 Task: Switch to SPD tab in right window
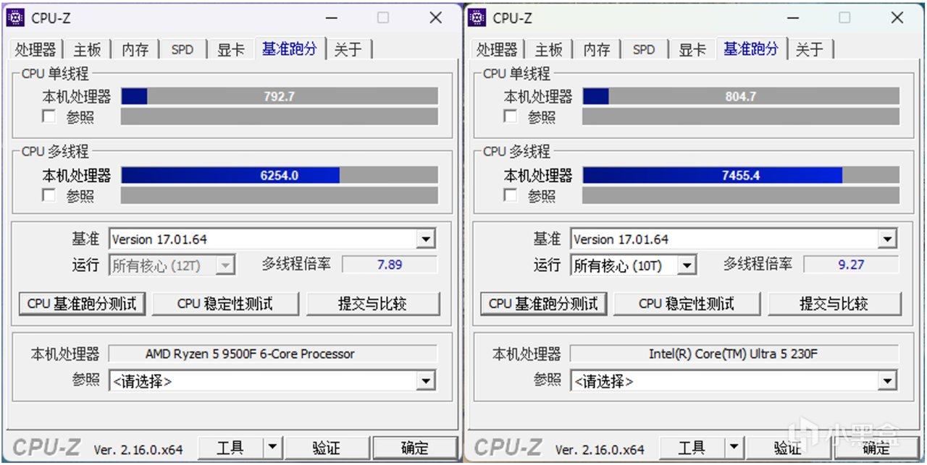coord(644,50)
